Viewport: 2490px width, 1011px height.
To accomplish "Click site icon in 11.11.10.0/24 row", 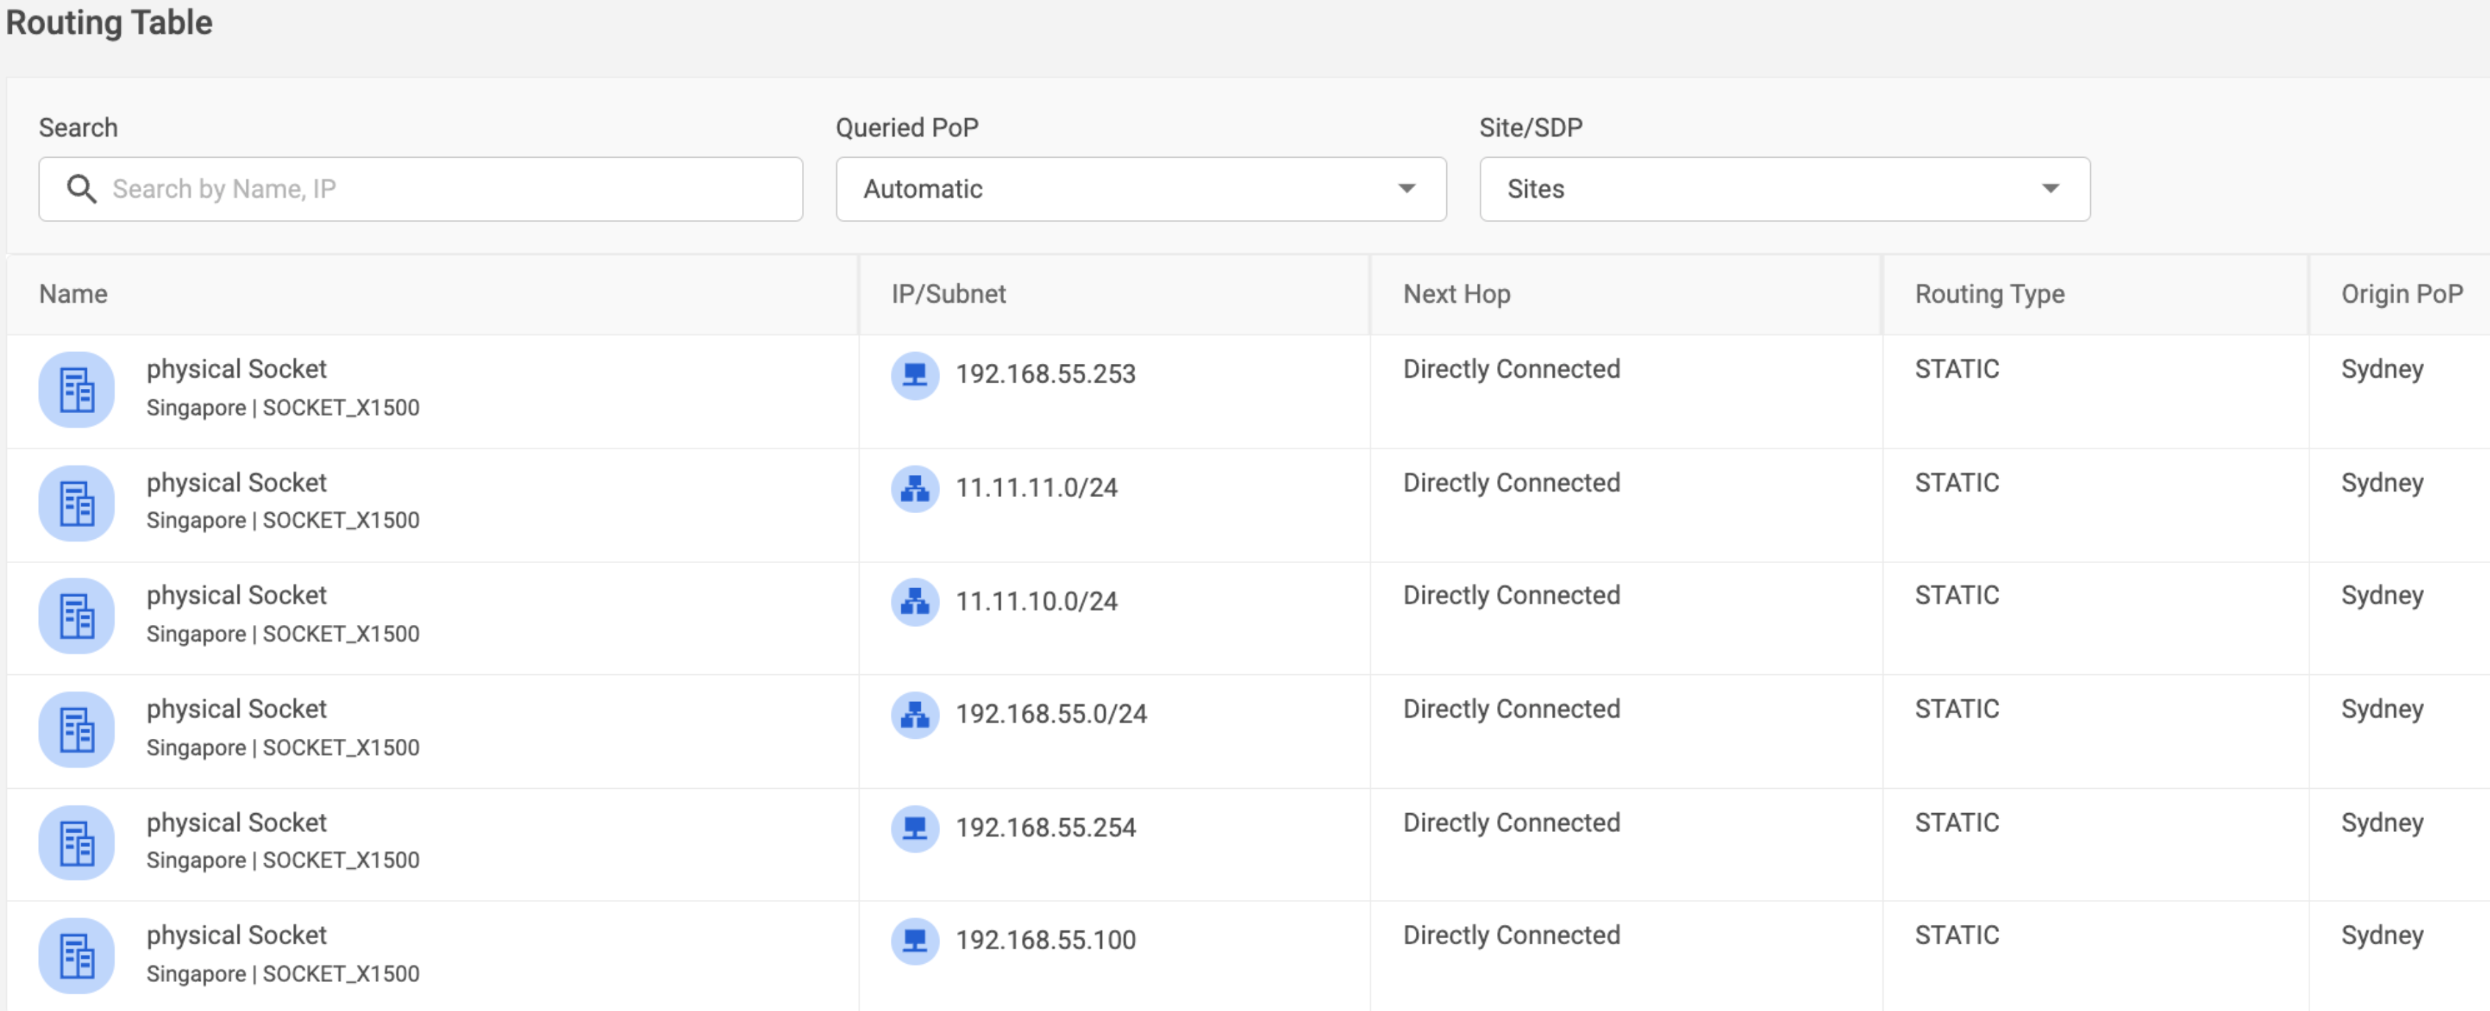I will pyautogui.click(x=76, y=616).
